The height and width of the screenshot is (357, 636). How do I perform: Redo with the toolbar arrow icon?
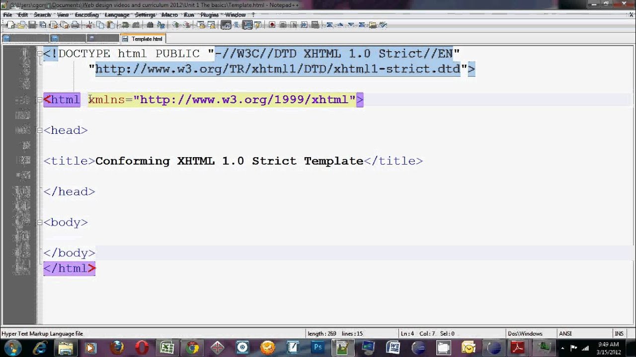point(136,25)
